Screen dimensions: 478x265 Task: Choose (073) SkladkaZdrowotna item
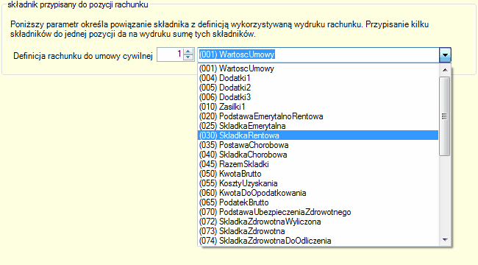point(318,231)
